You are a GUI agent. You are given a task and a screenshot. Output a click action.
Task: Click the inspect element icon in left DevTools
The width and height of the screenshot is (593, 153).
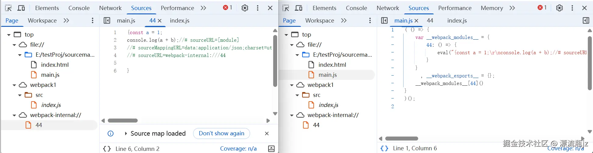point(8,8)
